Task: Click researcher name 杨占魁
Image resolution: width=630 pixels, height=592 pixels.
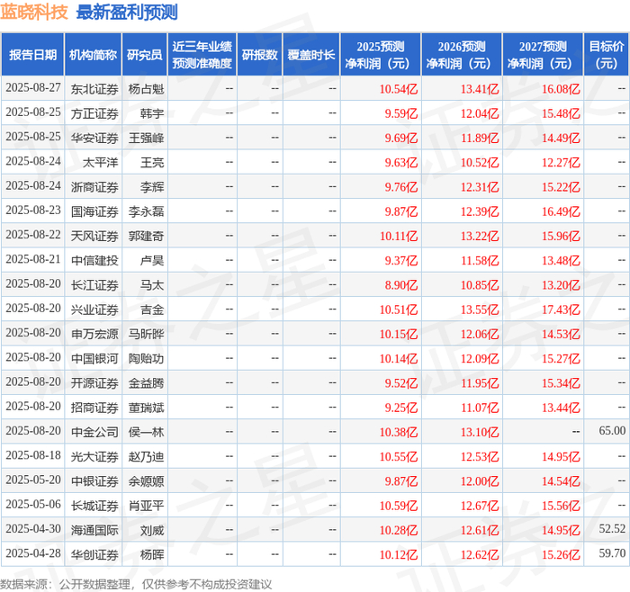Action: tap(146, 89)
